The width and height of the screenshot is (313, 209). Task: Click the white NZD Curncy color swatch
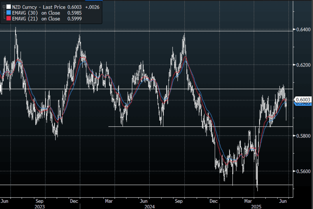9,7
